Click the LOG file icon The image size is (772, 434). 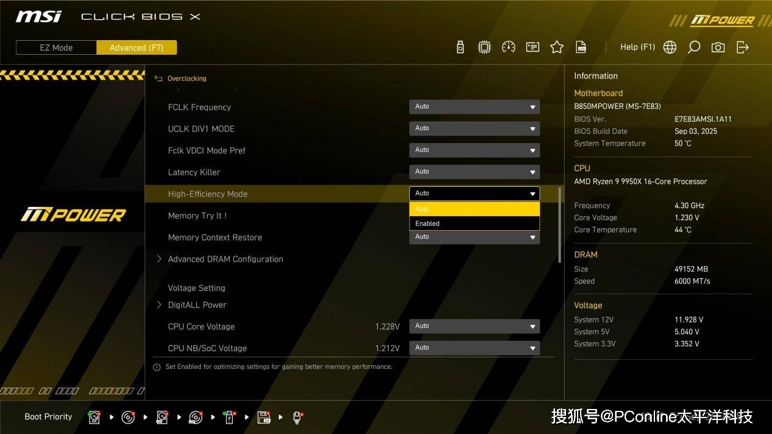coord(581,47)
